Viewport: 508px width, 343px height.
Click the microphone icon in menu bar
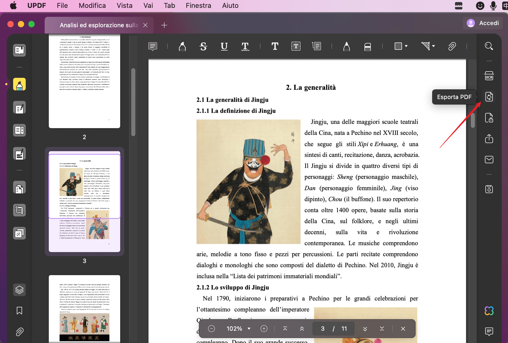493,6
